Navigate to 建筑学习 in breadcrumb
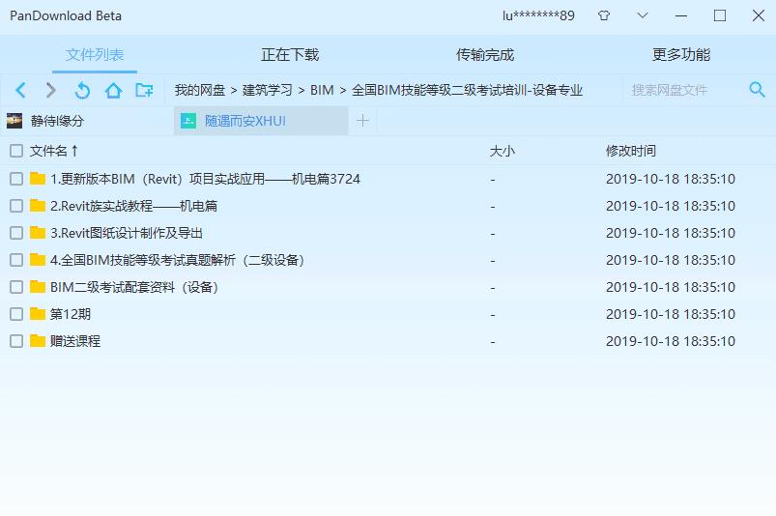The image size is (776, 516). pos(268,90)
